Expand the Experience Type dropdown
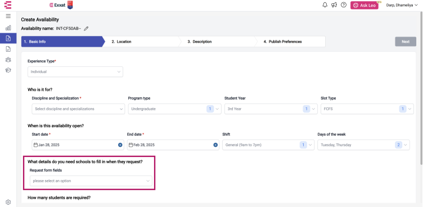This screenshot has height=207, width=423. pos(75,72)
